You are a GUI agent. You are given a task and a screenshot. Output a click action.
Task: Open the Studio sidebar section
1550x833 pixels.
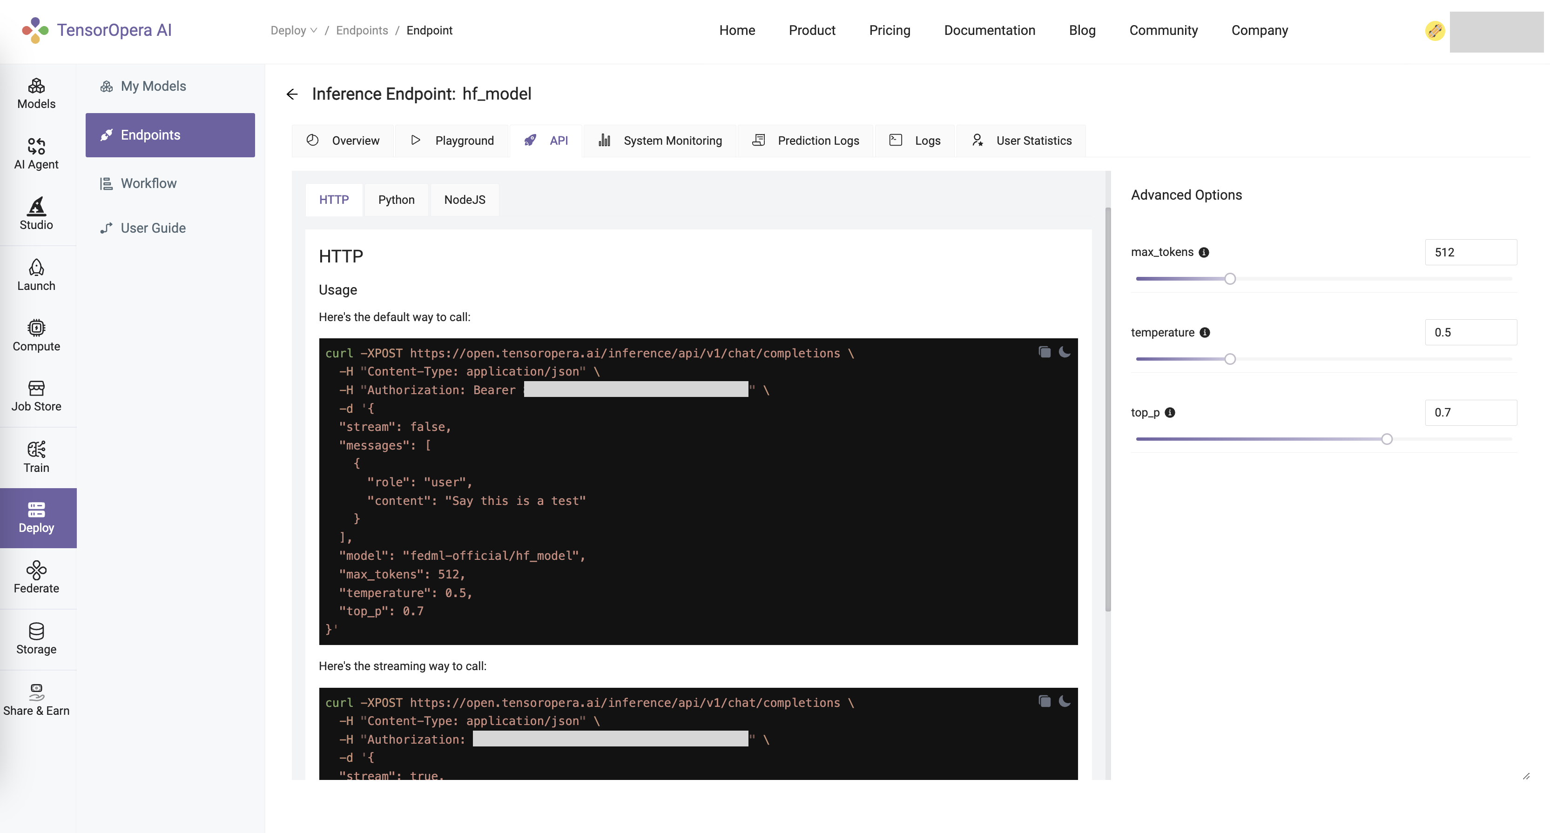point(36,214)
